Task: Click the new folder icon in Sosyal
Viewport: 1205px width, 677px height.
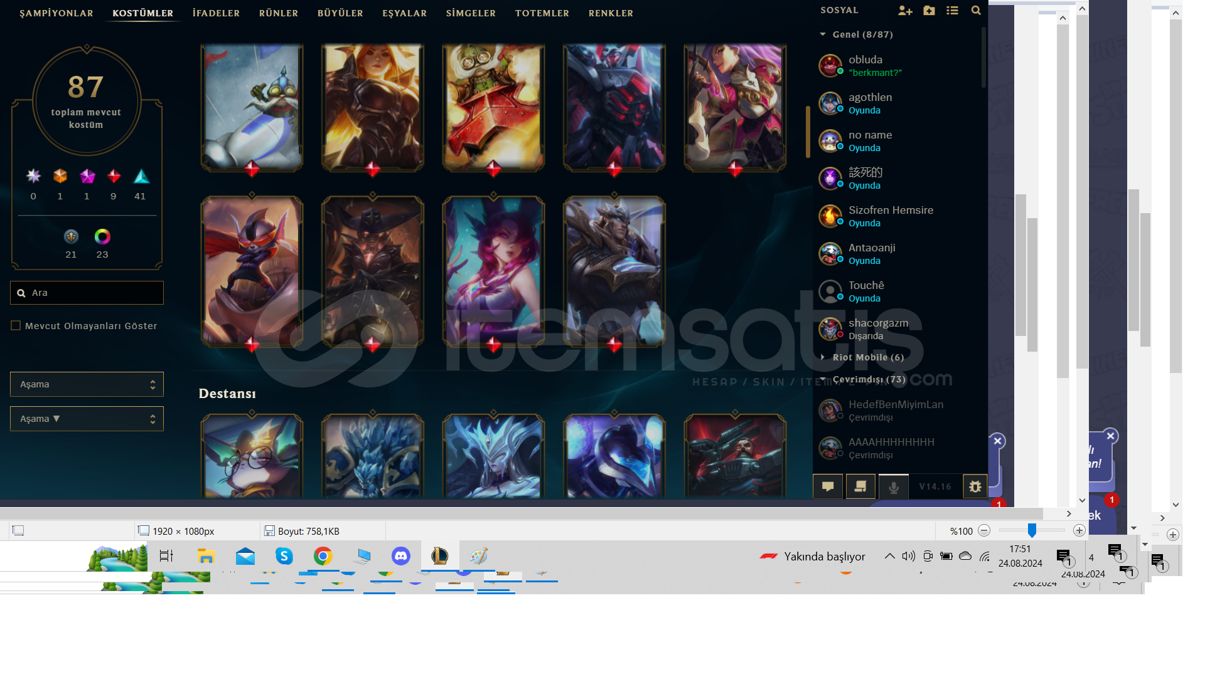Action: click(929, 11)
